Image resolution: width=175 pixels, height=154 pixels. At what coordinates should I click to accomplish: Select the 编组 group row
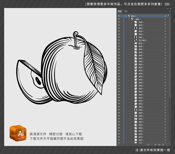pyautogui.click(x=143, y=19)
